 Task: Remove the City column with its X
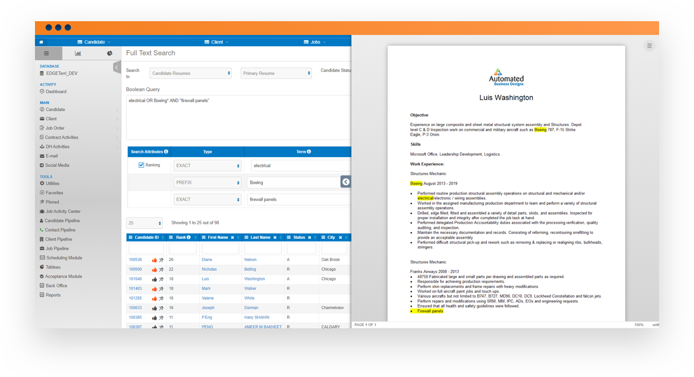click(x=340, y=238)
